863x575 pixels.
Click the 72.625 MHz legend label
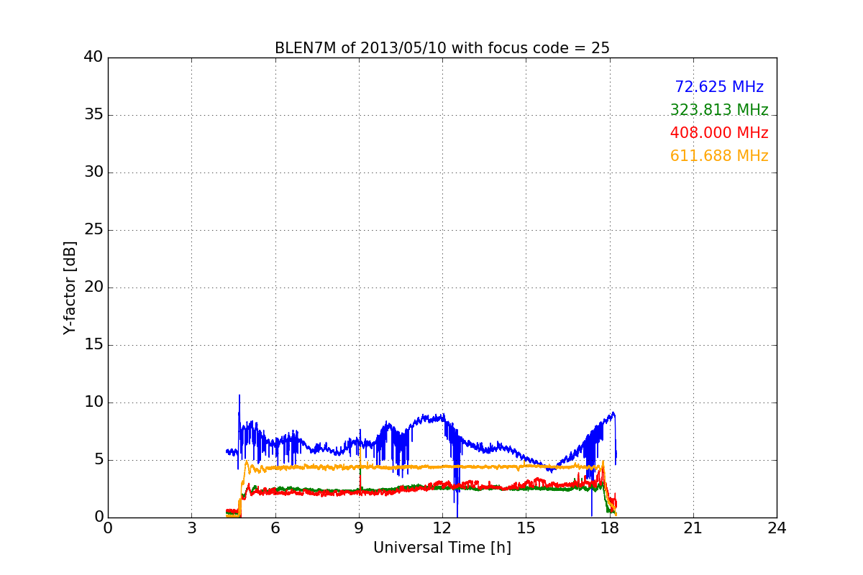point(719,87)
